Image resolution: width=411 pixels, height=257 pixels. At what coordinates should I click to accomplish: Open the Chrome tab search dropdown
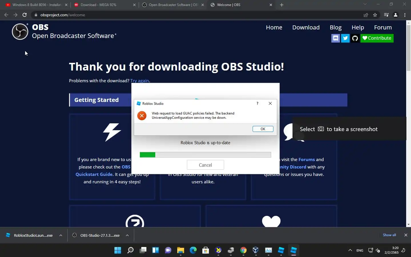[365, 4]
